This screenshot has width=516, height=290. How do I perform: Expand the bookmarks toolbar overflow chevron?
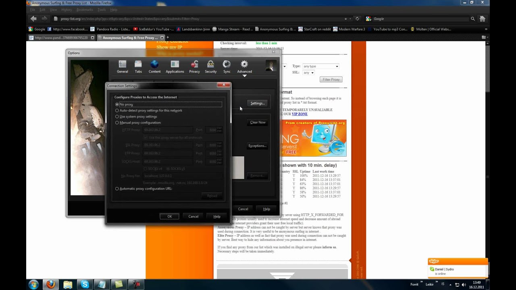point(486,29)
